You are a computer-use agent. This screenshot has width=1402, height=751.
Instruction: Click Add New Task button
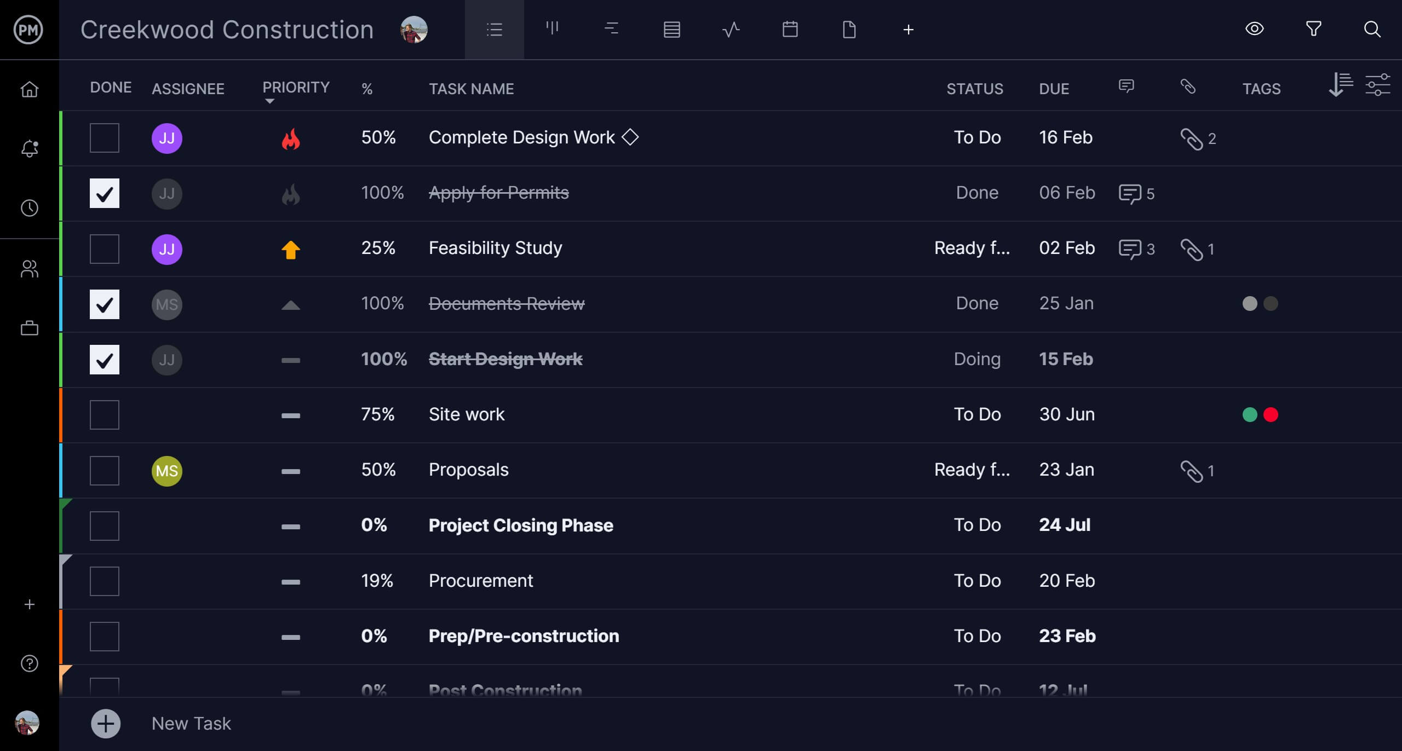[106, 723]
